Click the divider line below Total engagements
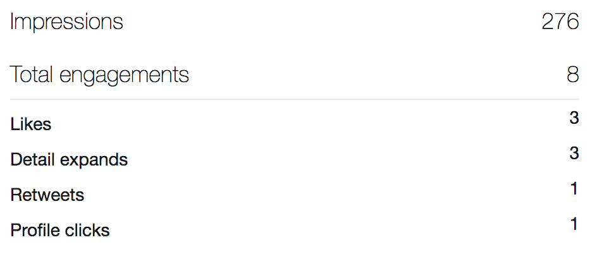Viewport: 597px width, 259px height. (295, 99)
